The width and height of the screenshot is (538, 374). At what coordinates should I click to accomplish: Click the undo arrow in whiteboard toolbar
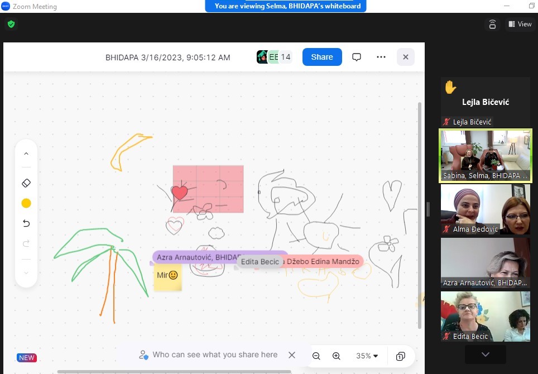point(26,223)
